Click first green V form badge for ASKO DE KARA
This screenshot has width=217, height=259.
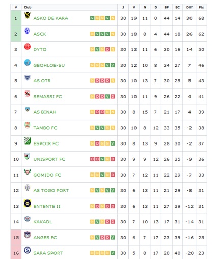coord(92,18)
